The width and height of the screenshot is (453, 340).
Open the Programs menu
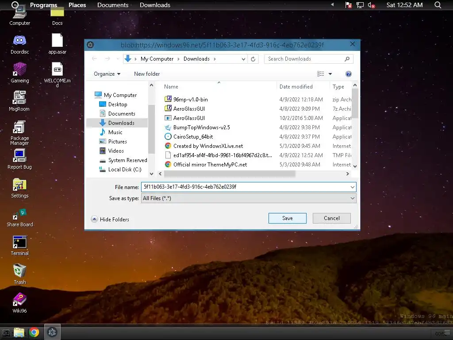pyautogui.click(x=43, y=5)
